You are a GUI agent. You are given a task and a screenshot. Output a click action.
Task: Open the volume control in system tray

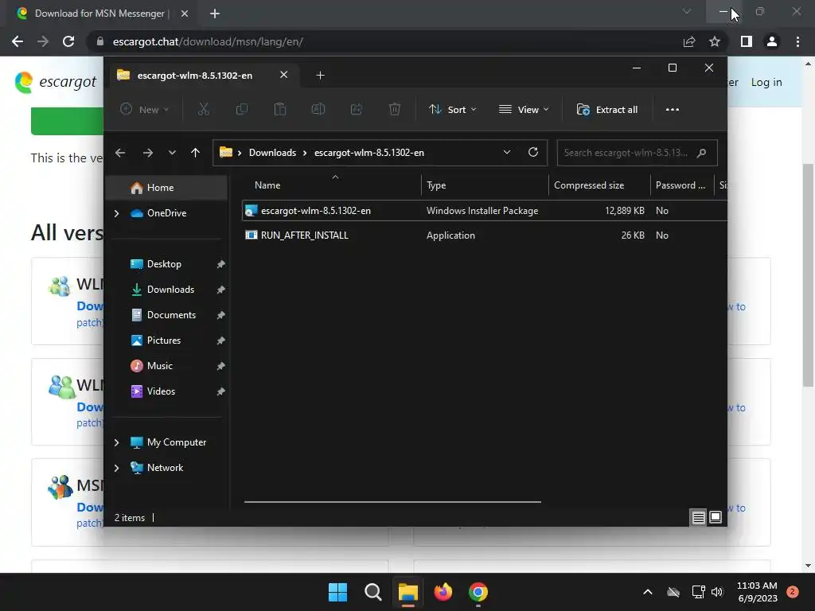pos(717,592)
